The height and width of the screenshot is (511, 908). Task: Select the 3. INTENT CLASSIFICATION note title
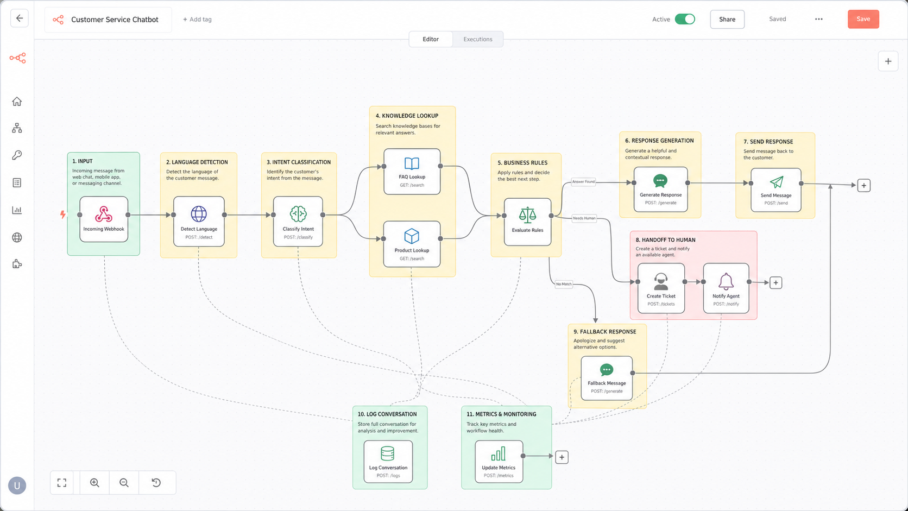coord(299,162)
